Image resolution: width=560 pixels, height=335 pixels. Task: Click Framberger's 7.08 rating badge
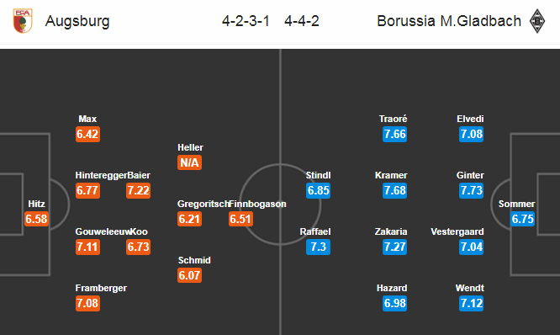87,303
